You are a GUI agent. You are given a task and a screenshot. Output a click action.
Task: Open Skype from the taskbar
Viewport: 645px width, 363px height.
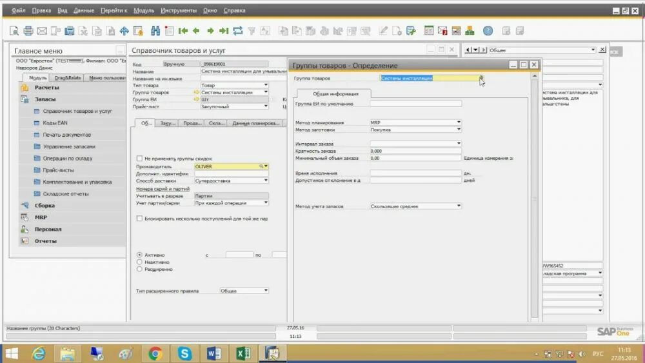pyautogui.click(x=184, y=353)
